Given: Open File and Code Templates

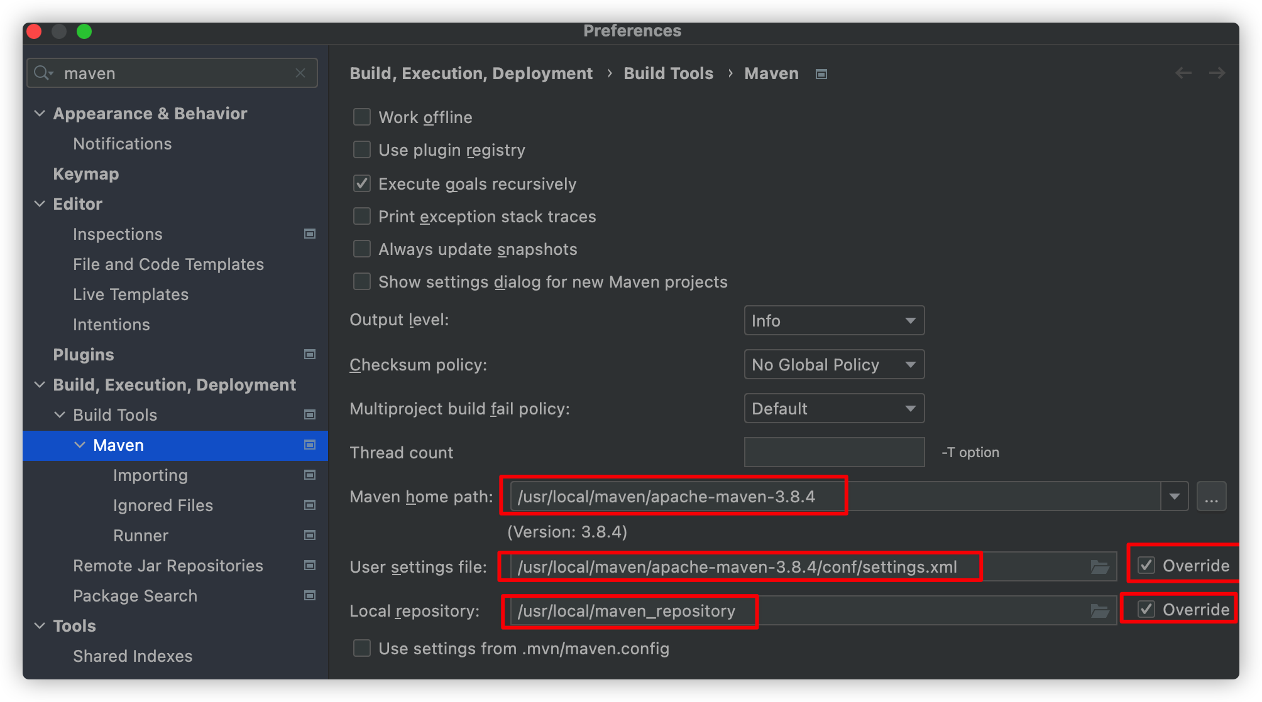Looking at the screenshot, I should click(x=168, y=264).
